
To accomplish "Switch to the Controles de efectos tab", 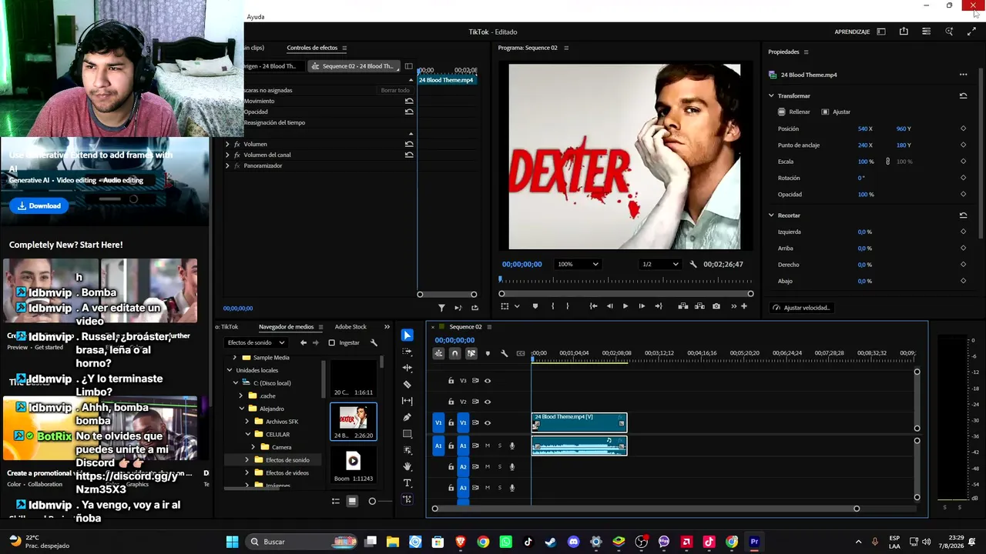I will coord(312,48).
